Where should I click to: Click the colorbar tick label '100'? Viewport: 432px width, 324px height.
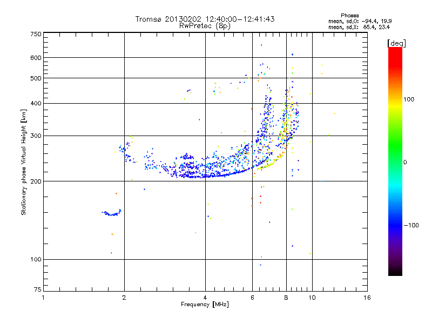(409, 99)
